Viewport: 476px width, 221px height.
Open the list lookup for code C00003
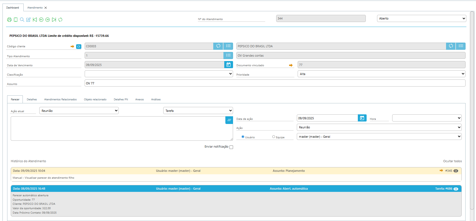[x=228, y=46]
